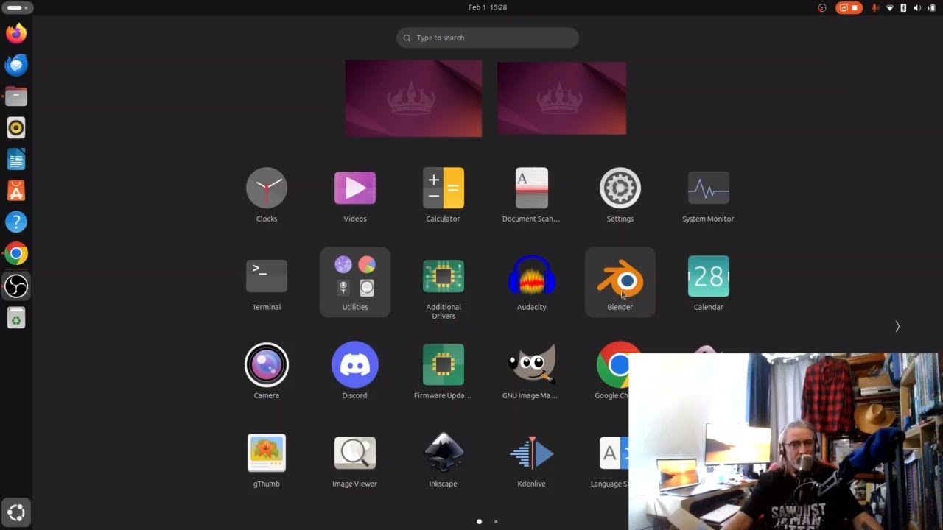
Task: Launch the Camera app
Action: (267, 365)
